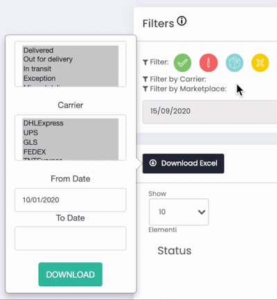Click funnel icon beside Filter by Marketplace
The width and height of the screenshot is (277, 300).
tap(145, 89)
